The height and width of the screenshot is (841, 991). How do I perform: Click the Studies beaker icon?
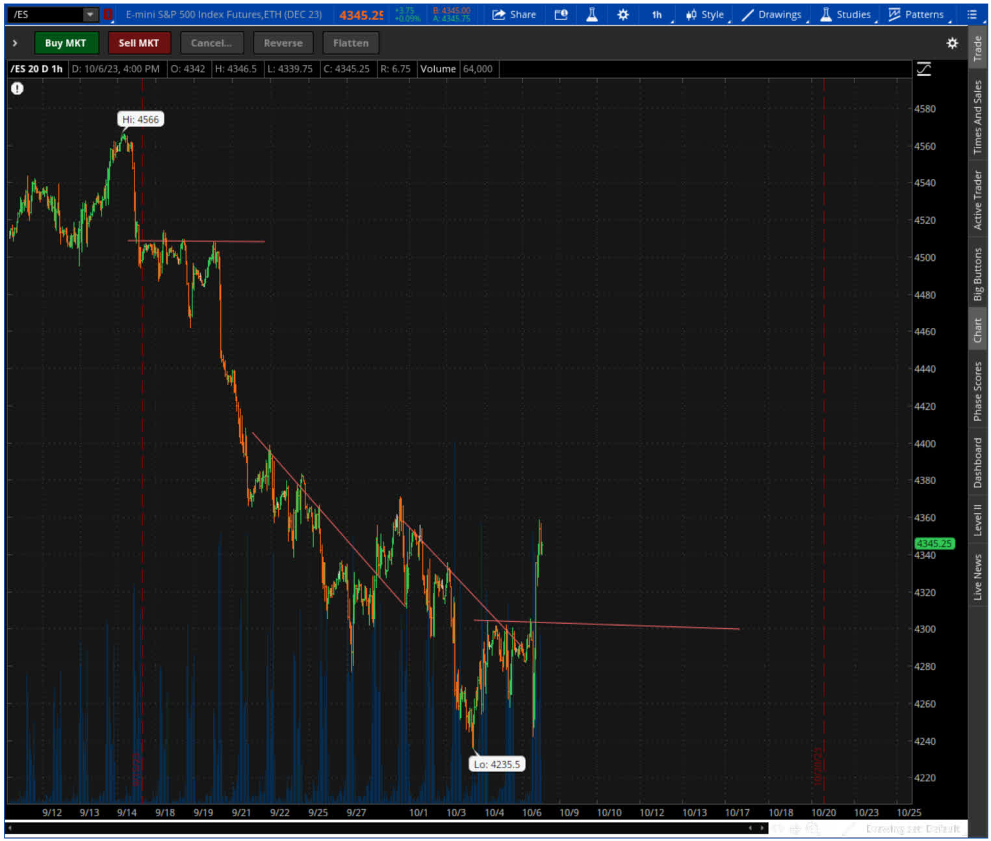tap(825, 14)
